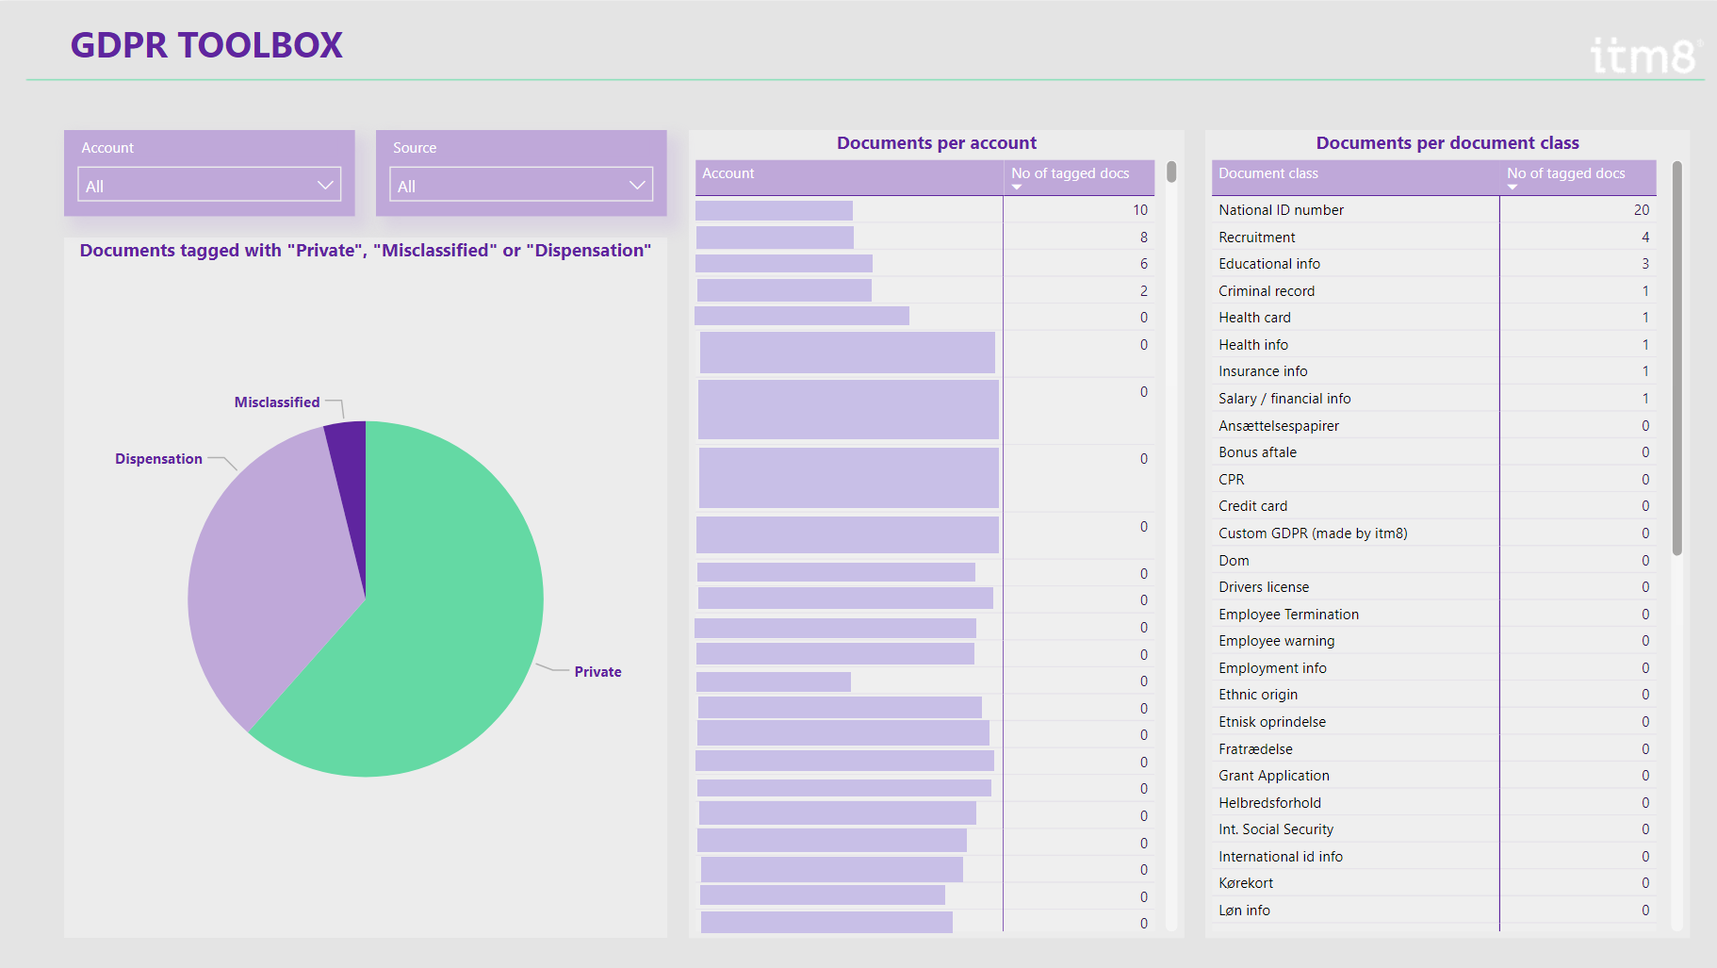Select the International id info row

click(1433, 857)
